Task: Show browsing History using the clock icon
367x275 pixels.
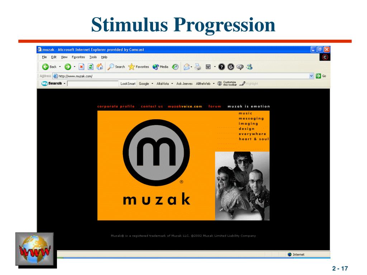Action: click(x=175, y=67)
